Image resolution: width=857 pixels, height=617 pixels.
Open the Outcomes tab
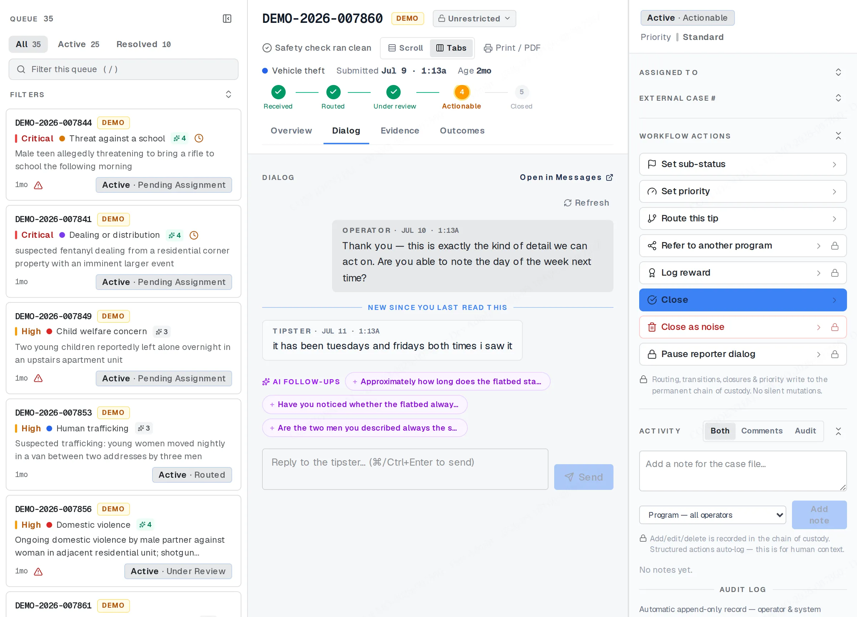click(x=462, y=131)
